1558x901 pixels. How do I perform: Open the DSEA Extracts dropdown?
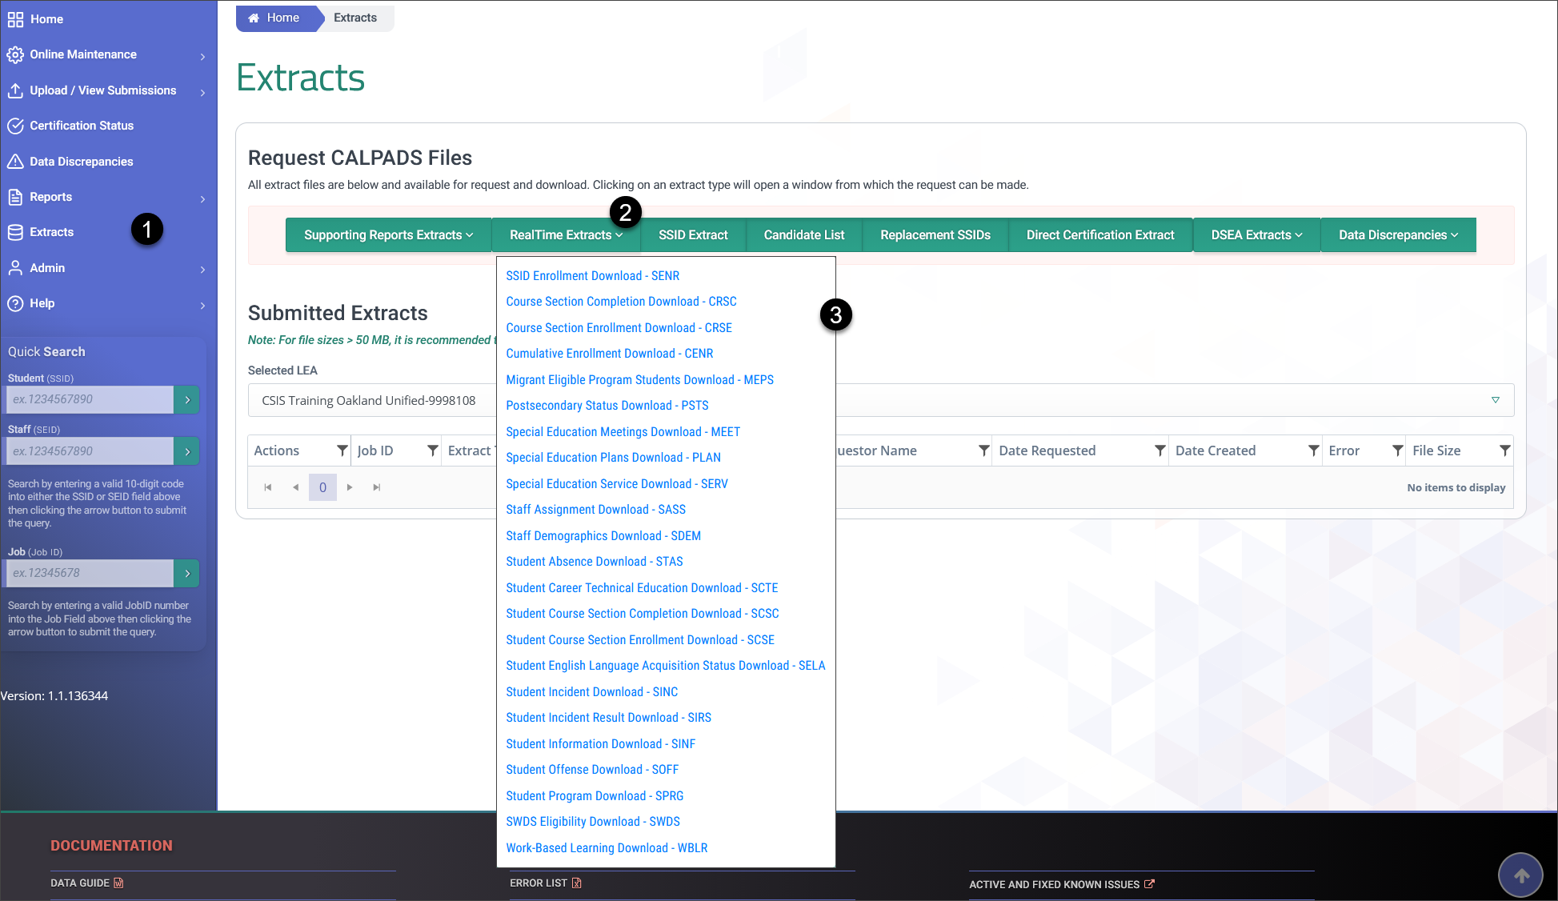coord(1256,234)
